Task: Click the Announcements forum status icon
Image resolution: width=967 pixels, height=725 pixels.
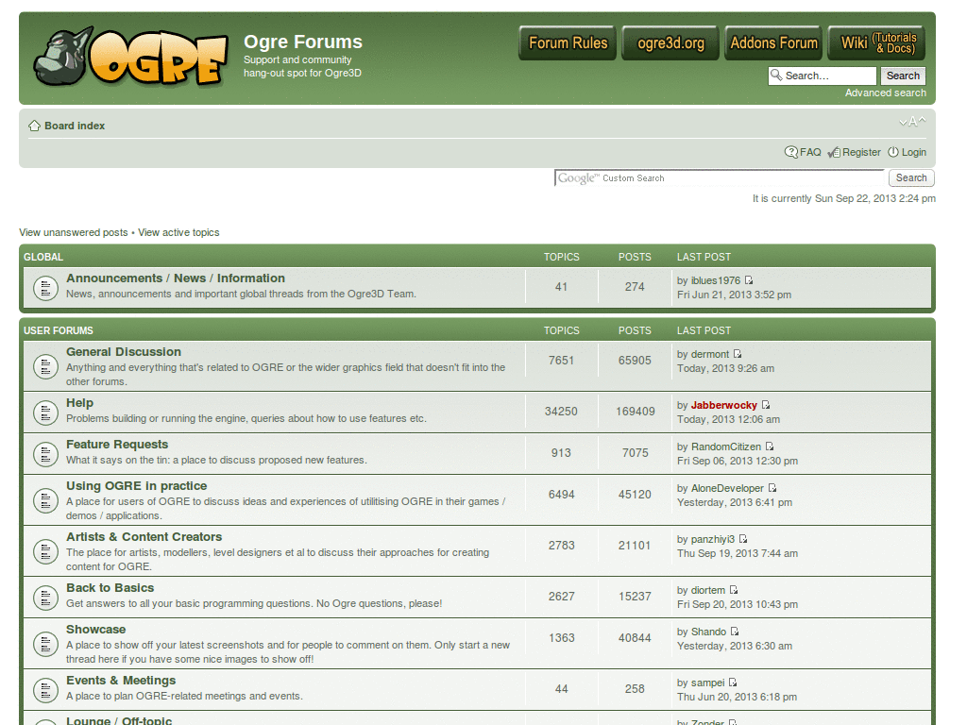Action: [x=45, y=288]
